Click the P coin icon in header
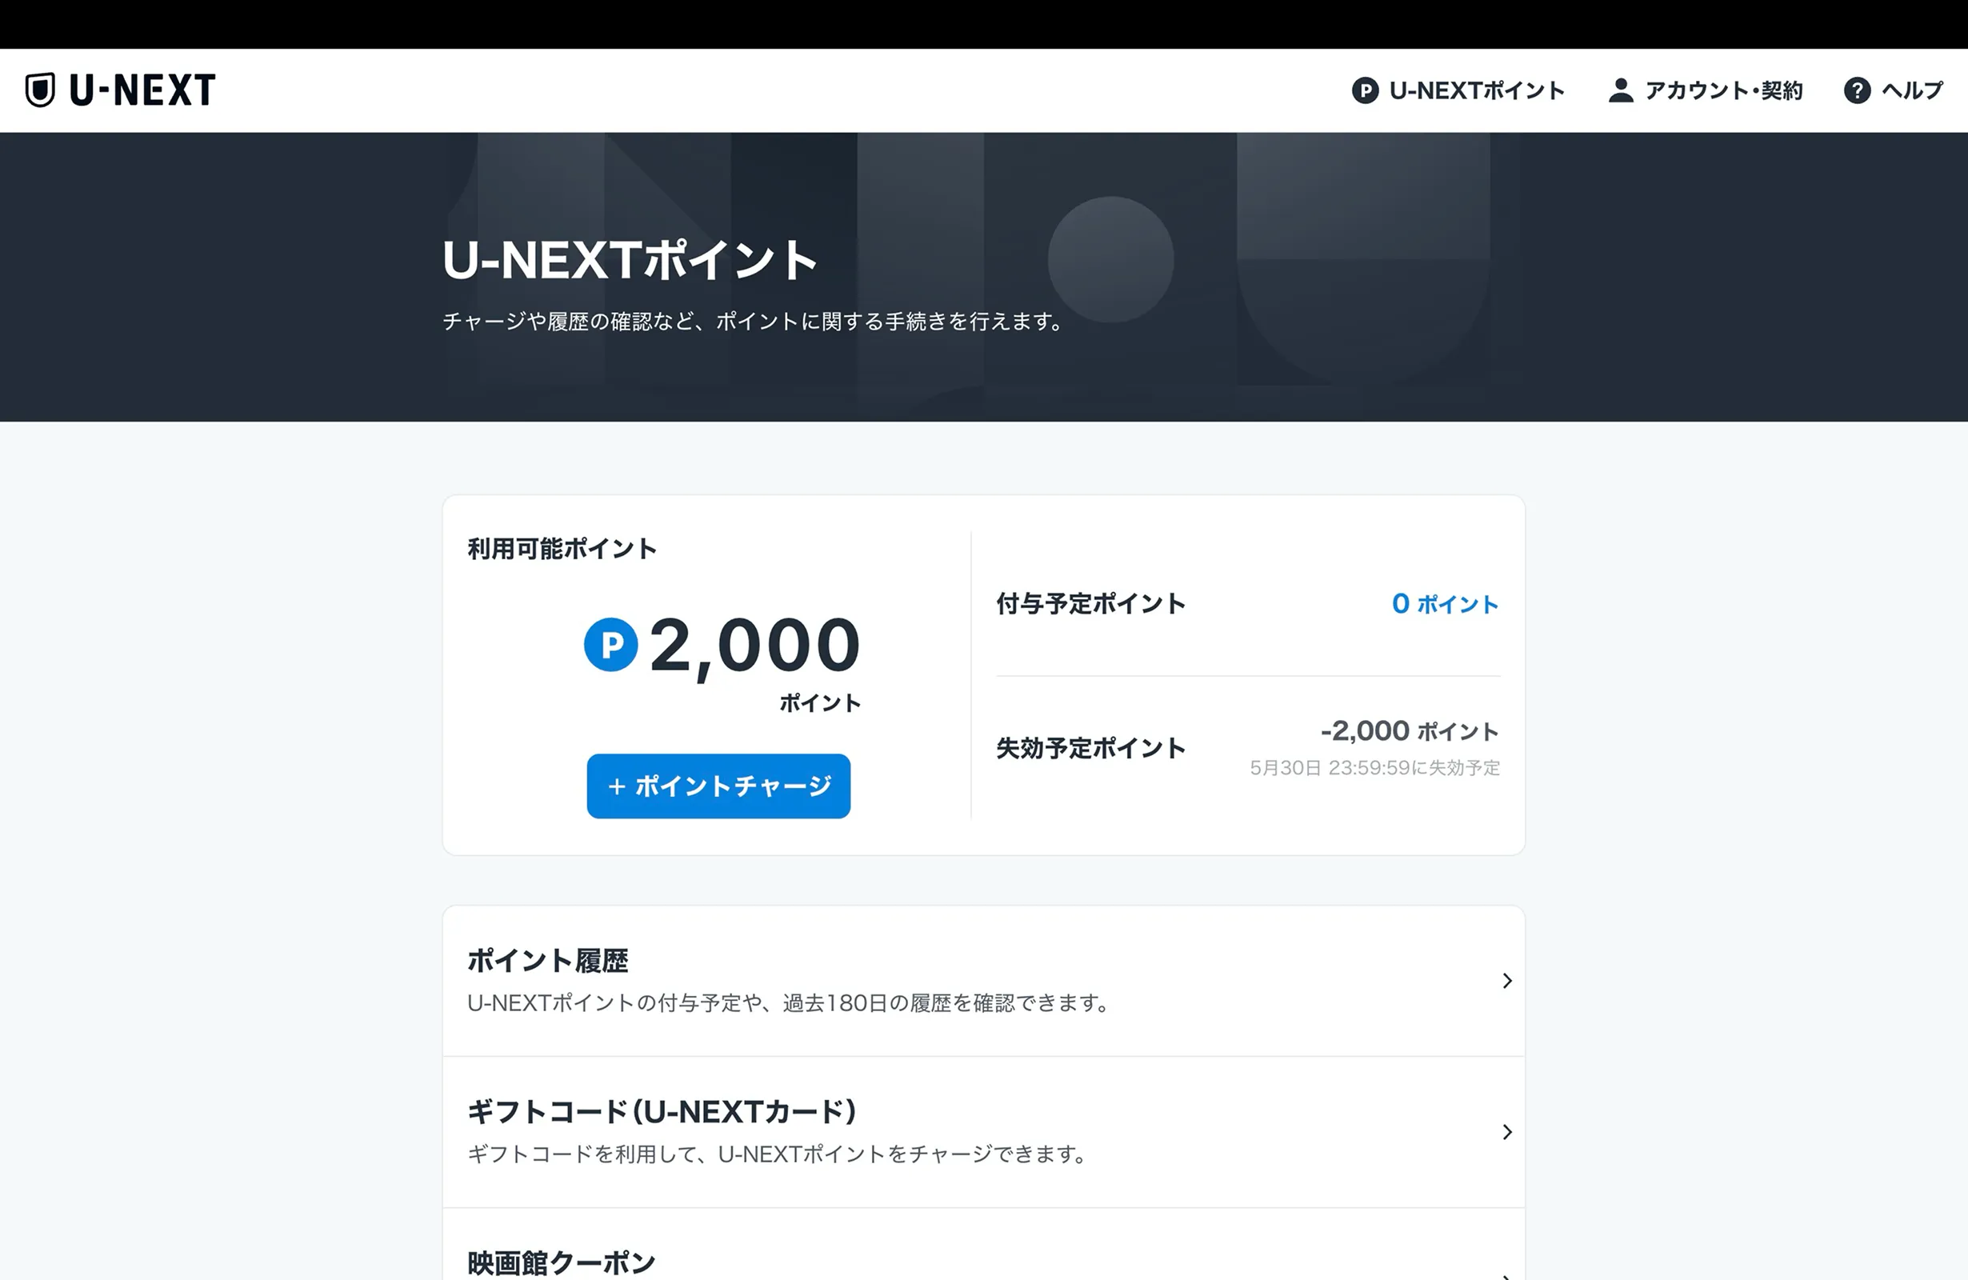 (x=1365, y=90)
